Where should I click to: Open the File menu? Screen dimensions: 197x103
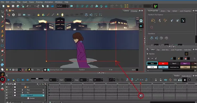[2, 2]
